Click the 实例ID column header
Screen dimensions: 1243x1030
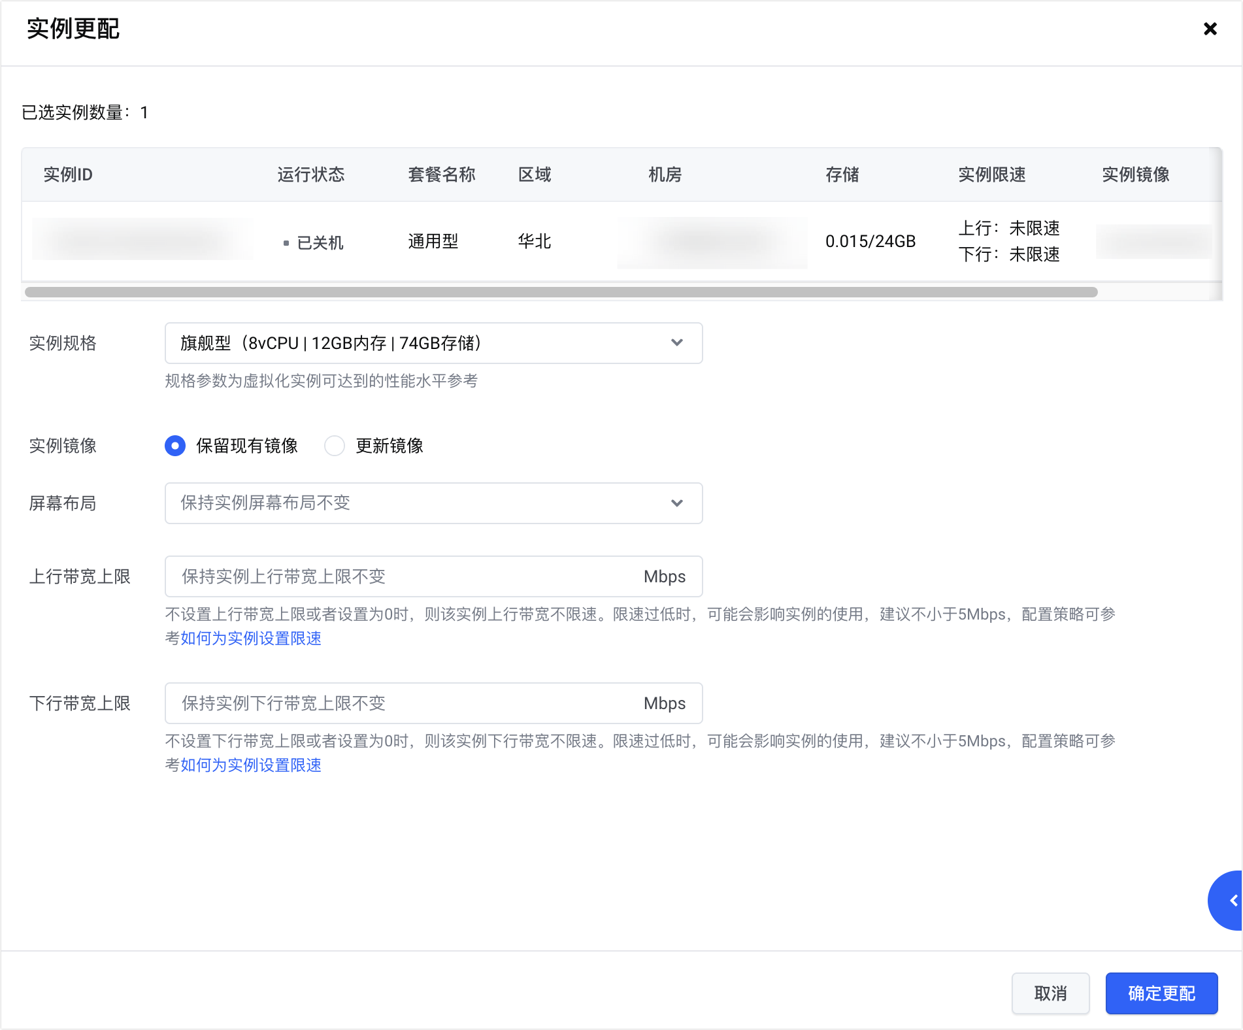pyautogui.click(x=68, y=174)
